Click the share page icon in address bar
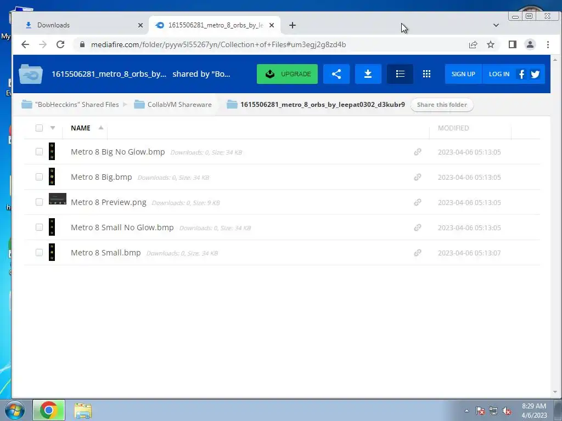 [x=473, y=45]
